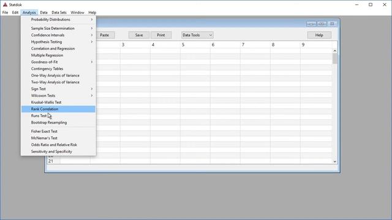Select One-Way Analysis of Variance
The height and width of the screenshot is (220, 392).
click(x=58, y=75)
